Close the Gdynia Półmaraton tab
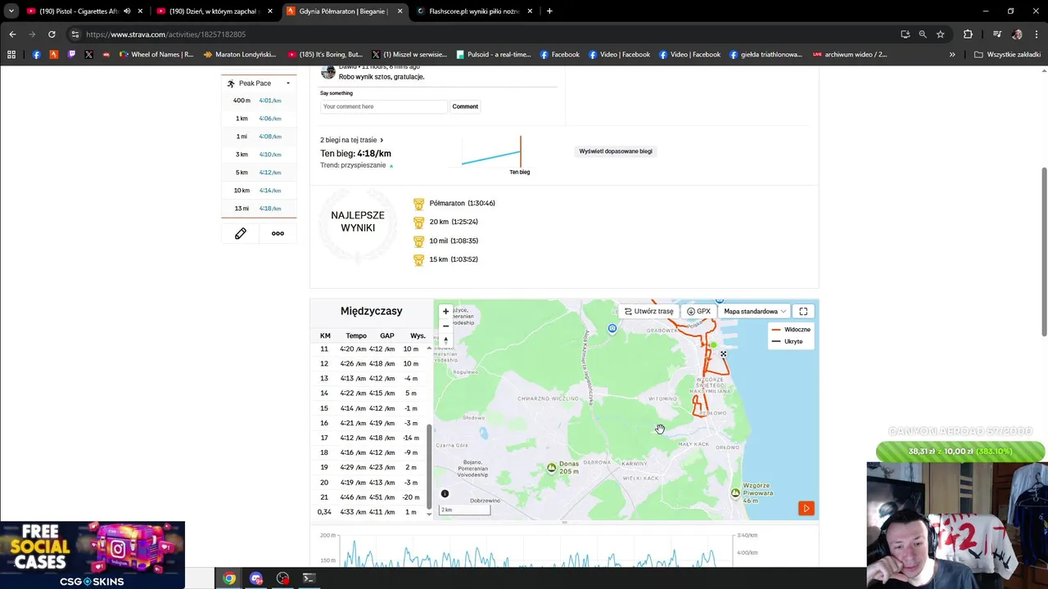This screenshot has height=589, width=1048. (400, 11)
